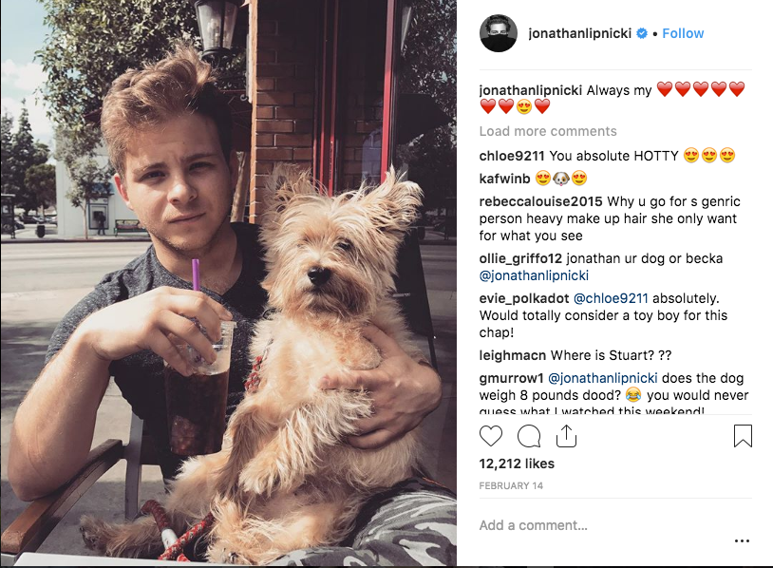Click the blue verified badge
The image size is (773, 568).
[642, 33]
